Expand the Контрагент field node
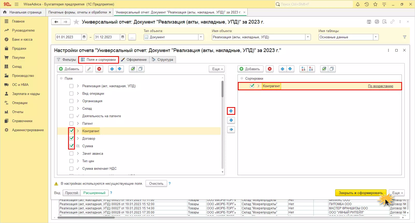415x223 pixels. 78,131
